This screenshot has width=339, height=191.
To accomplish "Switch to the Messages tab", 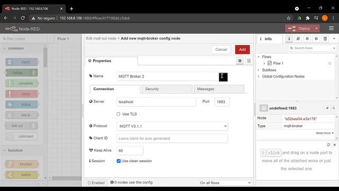I will (x=219, y=89).
